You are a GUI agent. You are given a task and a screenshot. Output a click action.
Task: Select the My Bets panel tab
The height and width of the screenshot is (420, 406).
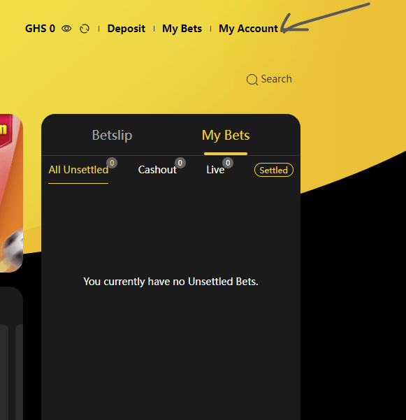coord(226,136)
